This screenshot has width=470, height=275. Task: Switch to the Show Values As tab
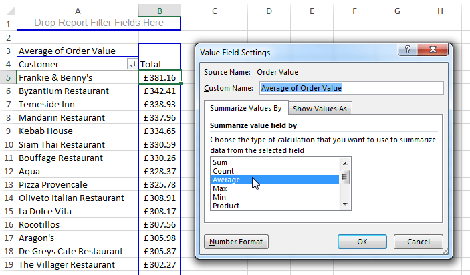click(x=321, y=109)
